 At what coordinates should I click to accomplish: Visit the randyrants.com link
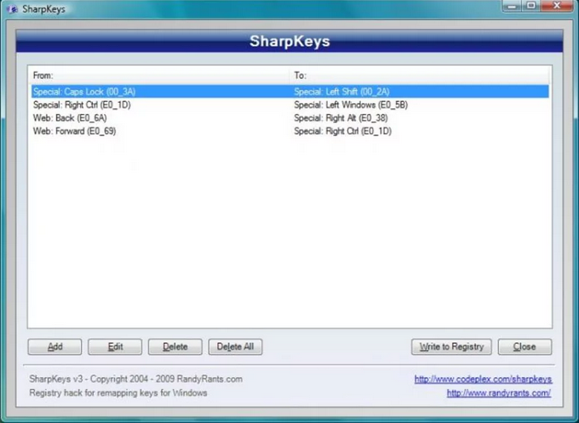[499, 392]
